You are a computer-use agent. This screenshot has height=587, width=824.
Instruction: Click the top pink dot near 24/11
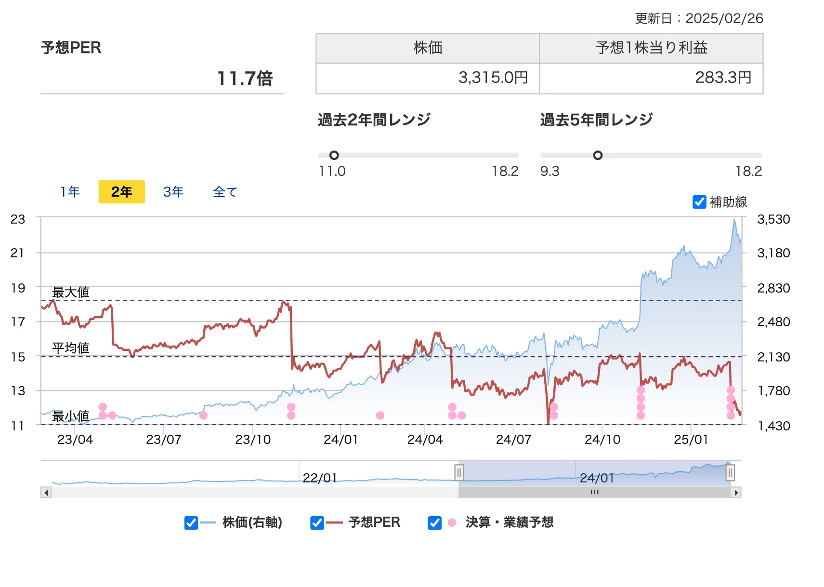click(x=641, y=390)
